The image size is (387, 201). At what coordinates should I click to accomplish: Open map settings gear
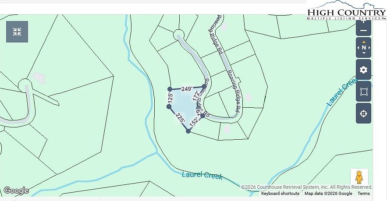click(x=364, y=70)
